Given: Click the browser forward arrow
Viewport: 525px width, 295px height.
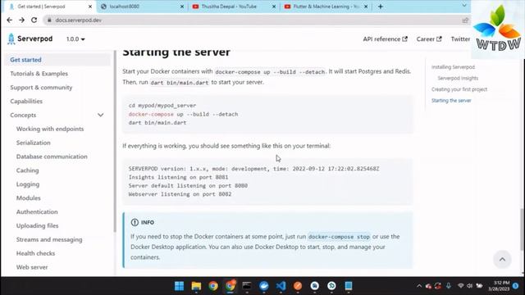Looking at the screenshot, I should (22, 20).
